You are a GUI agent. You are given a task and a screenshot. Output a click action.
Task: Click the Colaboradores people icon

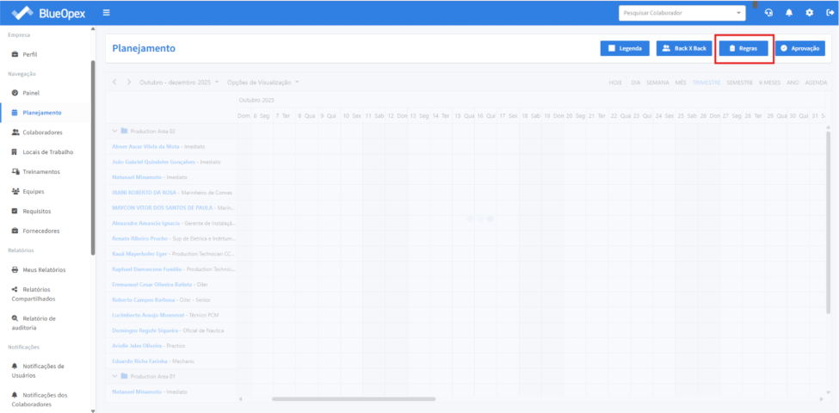(15, 133)
